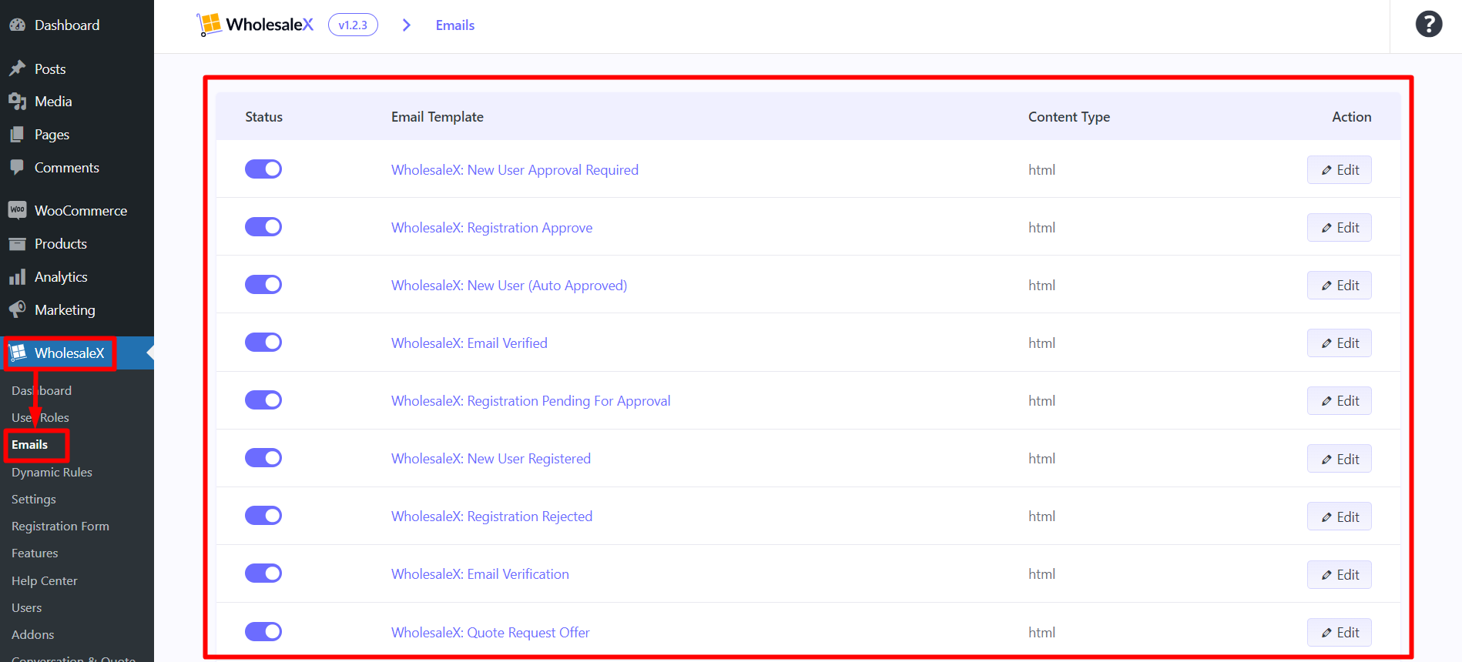Click the Media icon in sidebar
Viewport: 1462px width, 662px height.
click(x=17, y=102)
